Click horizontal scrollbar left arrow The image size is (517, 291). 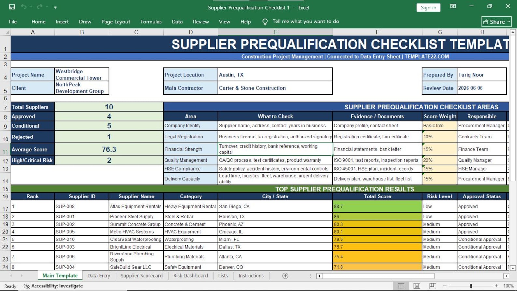(x=319, y=276)
